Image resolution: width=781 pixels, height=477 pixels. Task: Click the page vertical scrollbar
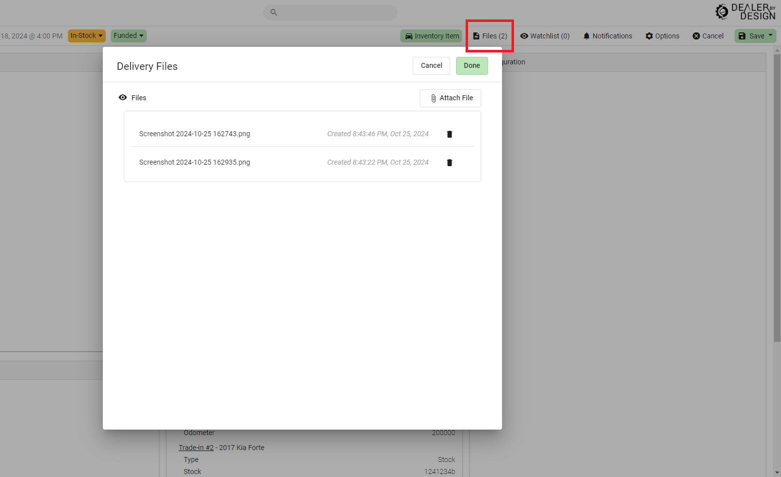pyautogui.click(x=777, y=198)
